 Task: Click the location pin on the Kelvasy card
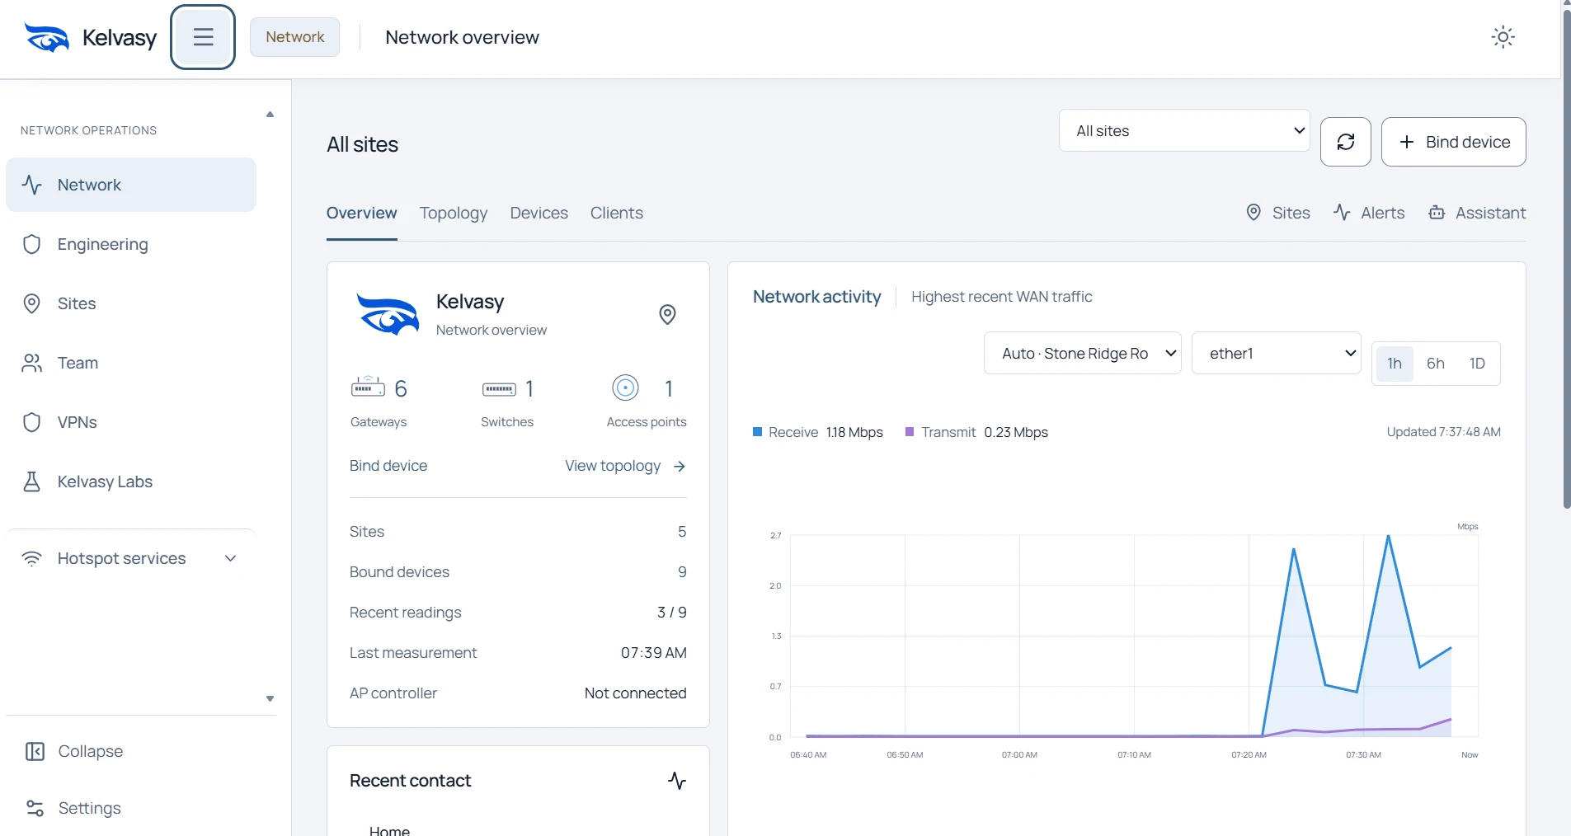(668, 314)
